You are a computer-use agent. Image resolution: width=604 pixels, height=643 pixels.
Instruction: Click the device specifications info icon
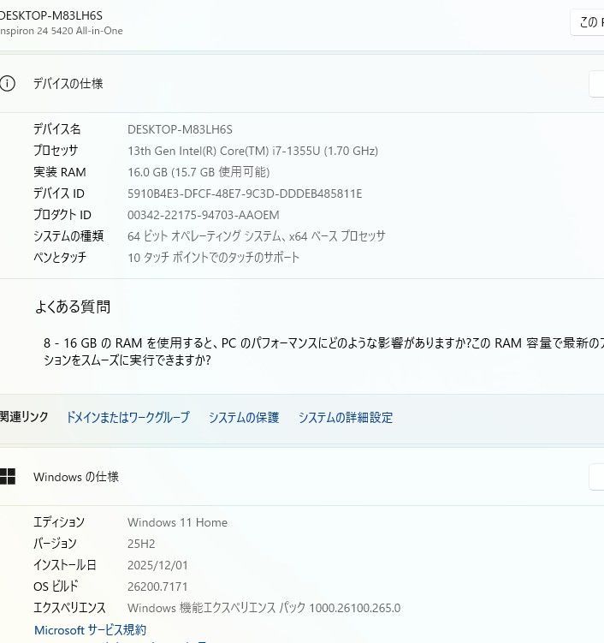(x=7, y=84)
